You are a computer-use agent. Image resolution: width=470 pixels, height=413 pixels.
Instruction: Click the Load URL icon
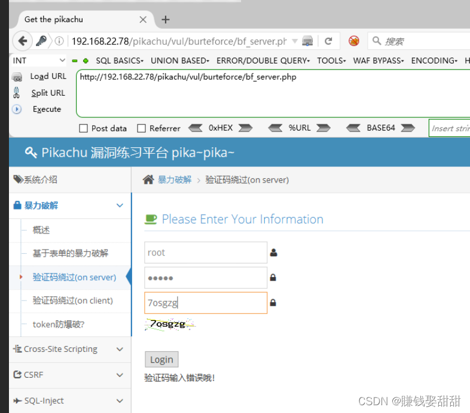tap(17, 77)
